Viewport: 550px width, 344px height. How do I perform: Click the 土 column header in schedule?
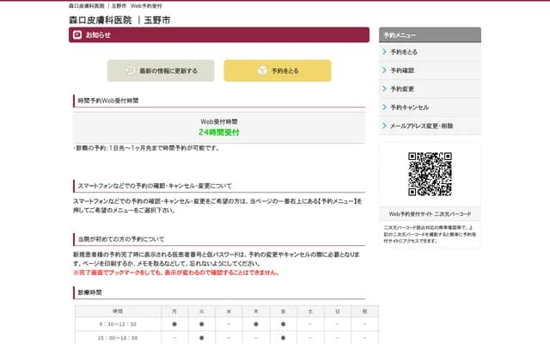click(310, 311)
